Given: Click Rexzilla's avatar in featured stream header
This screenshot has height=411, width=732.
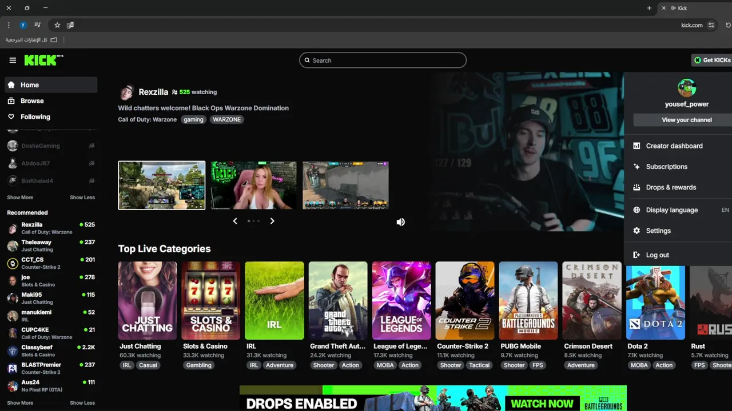Looking at the screenshot, I should point(126,92).
